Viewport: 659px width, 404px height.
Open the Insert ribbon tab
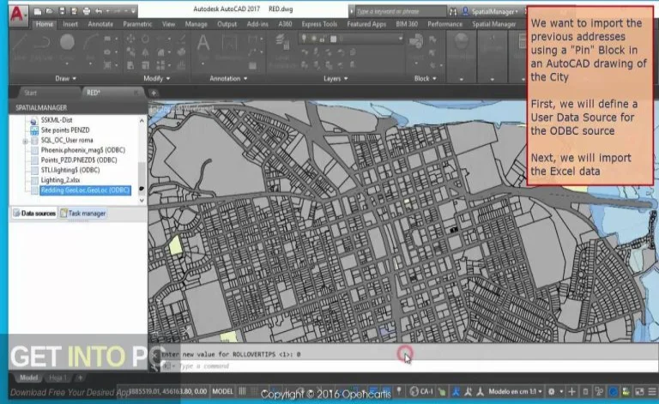pyautogui.click(x=70, y=24)
